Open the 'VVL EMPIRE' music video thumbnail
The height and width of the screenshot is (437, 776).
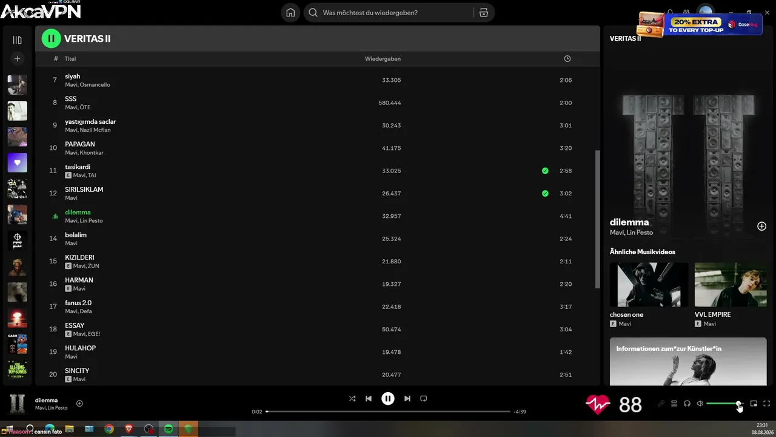click(731, 285)
